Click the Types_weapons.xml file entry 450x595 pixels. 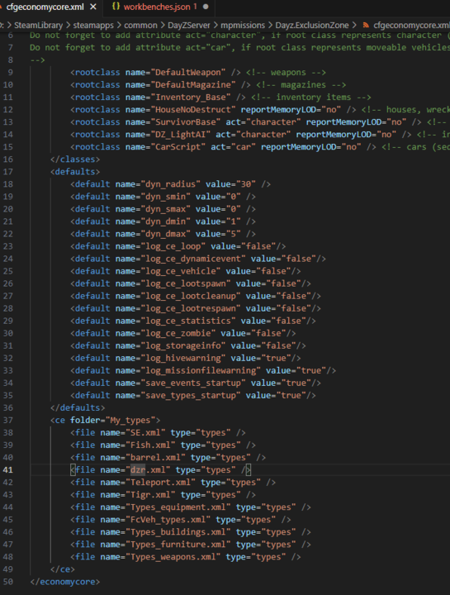186,557
